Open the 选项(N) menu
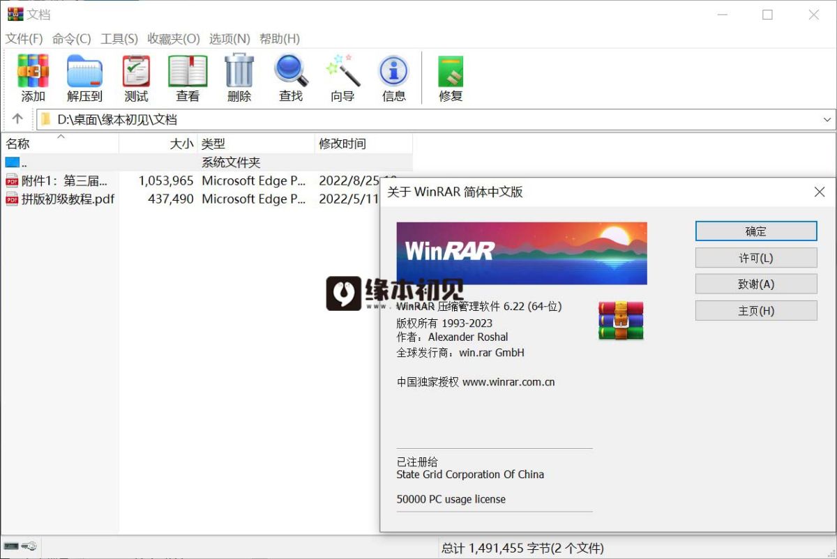Viewport: 837px width, 559px height. point(229,38)
